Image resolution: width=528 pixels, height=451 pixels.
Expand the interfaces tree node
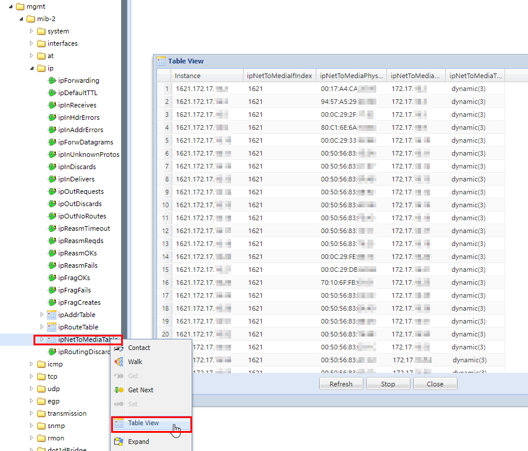point(33,43)
